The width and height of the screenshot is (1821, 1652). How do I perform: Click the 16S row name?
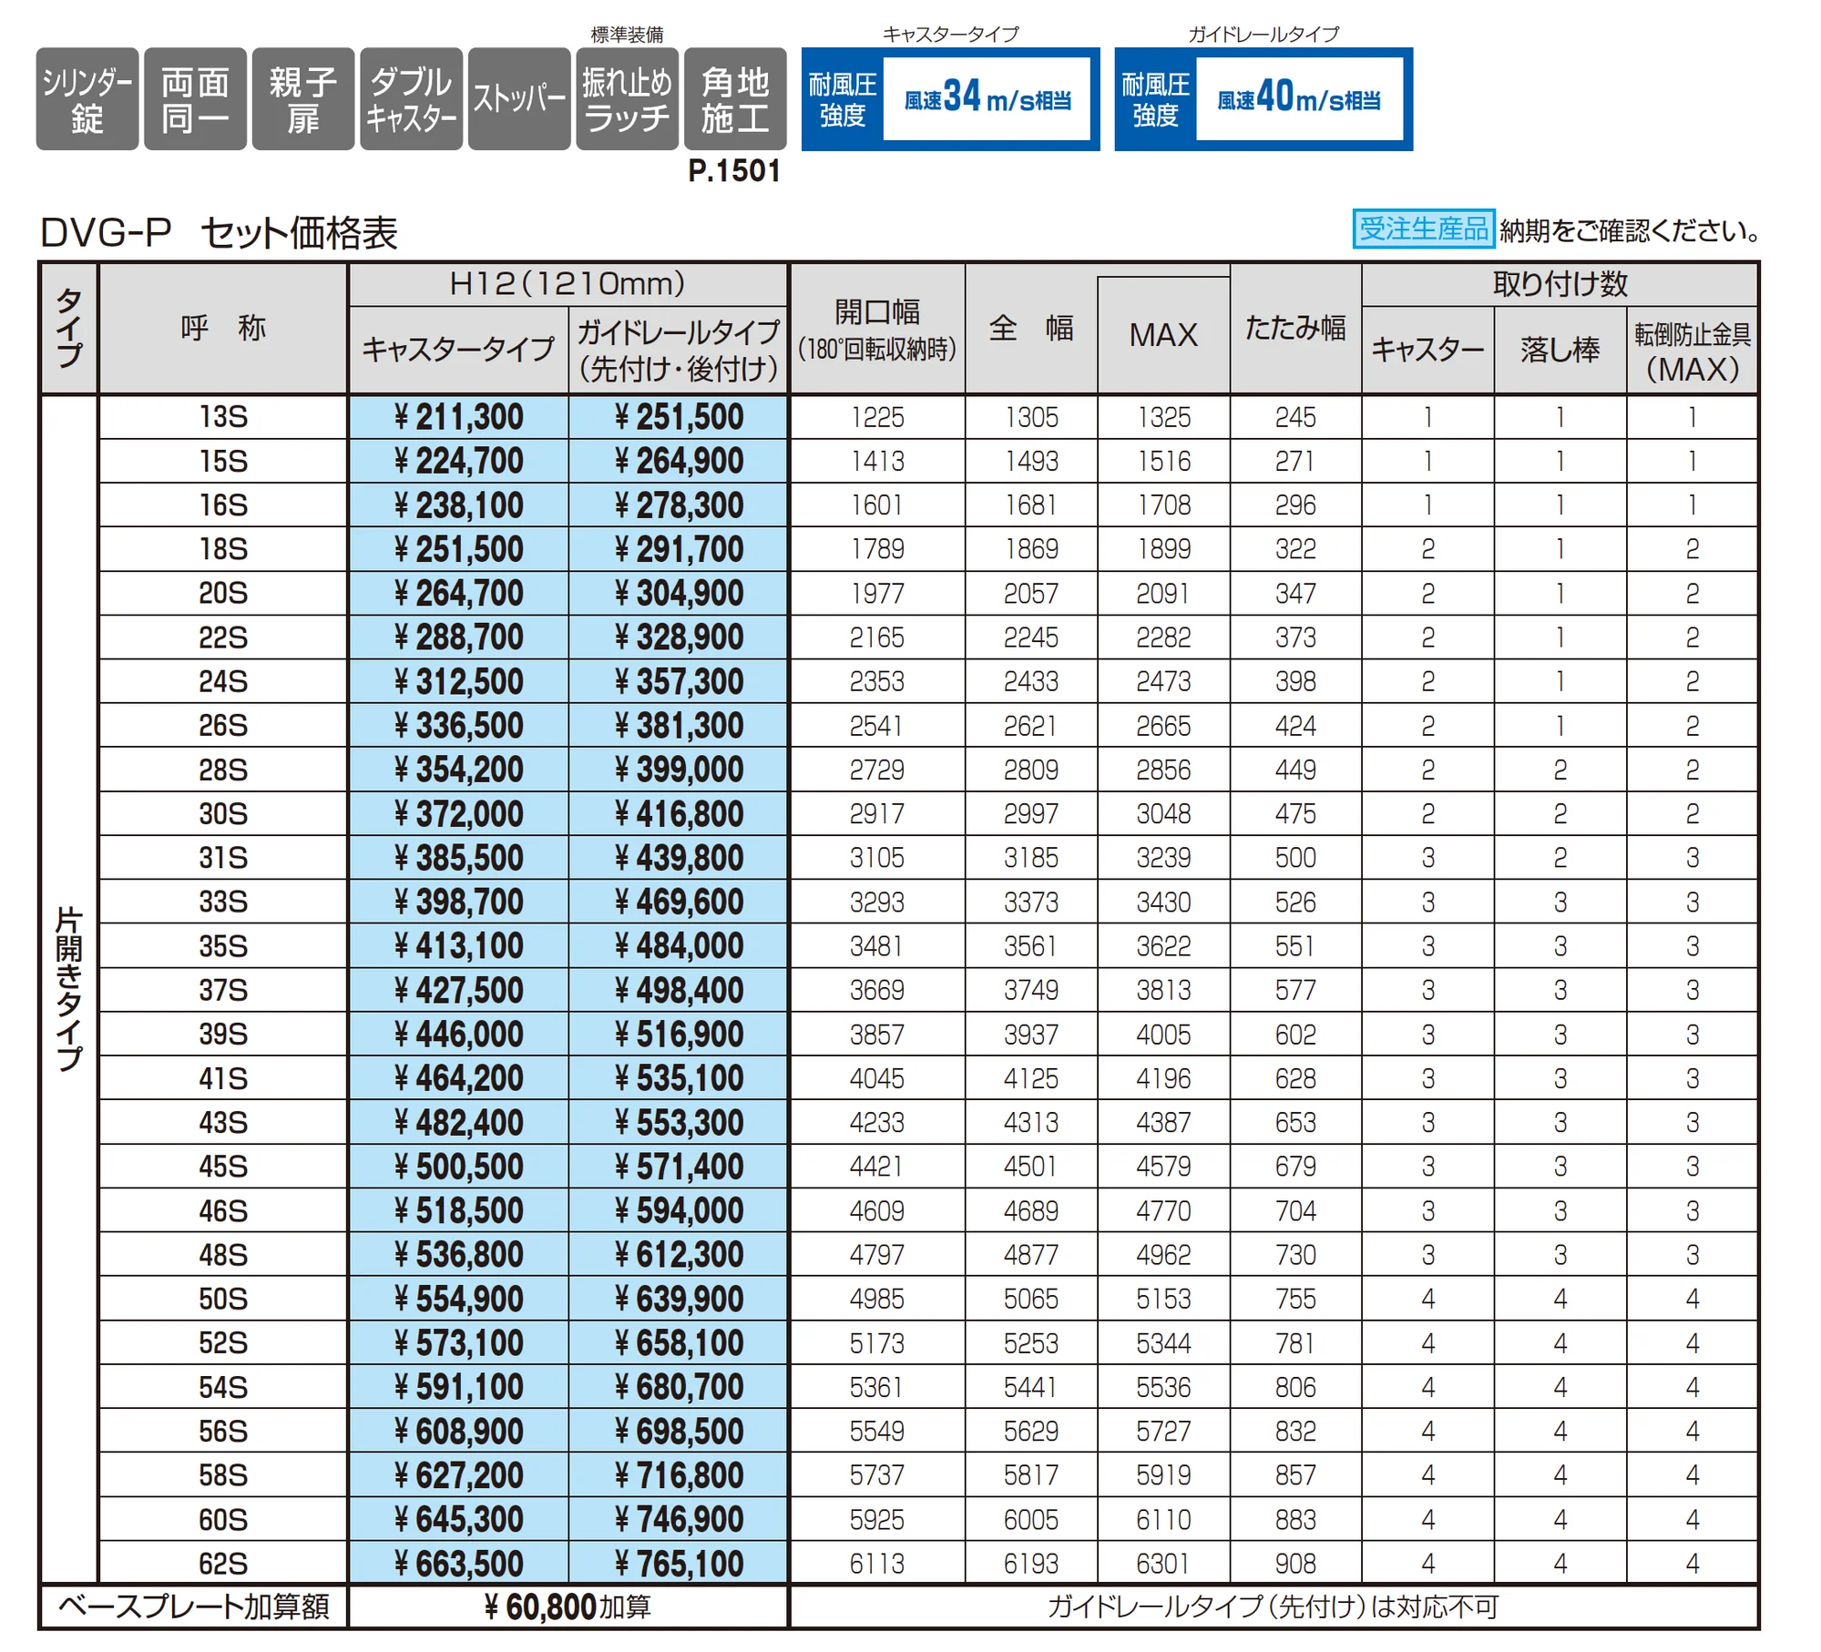(223, 505)
